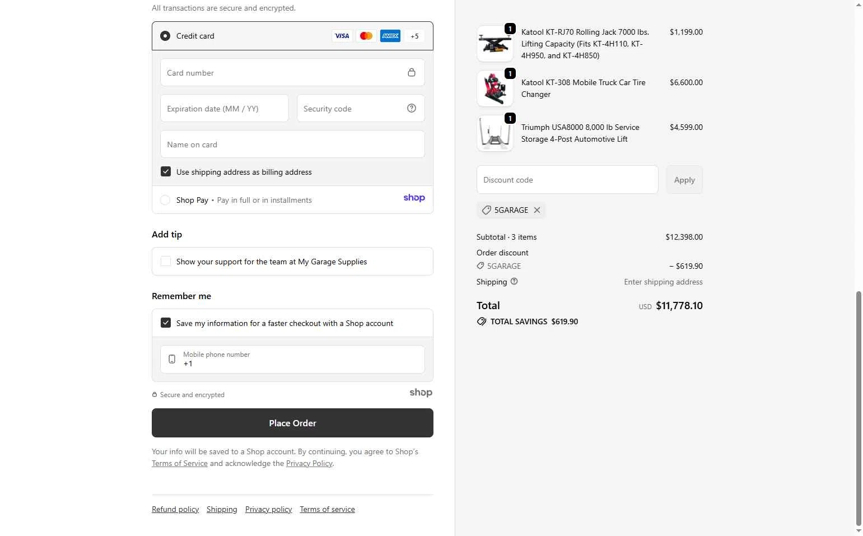The image size is (863, 536).
Task: Click the Mastercard logo icon
Action: pos(366,36)
